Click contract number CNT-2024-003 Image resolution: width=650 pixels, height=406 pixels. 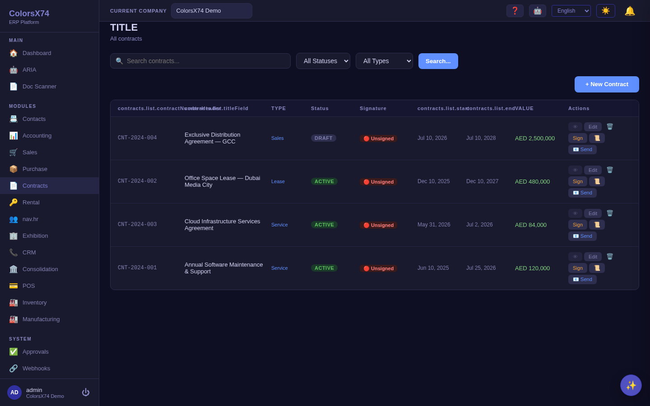[137, 225]
